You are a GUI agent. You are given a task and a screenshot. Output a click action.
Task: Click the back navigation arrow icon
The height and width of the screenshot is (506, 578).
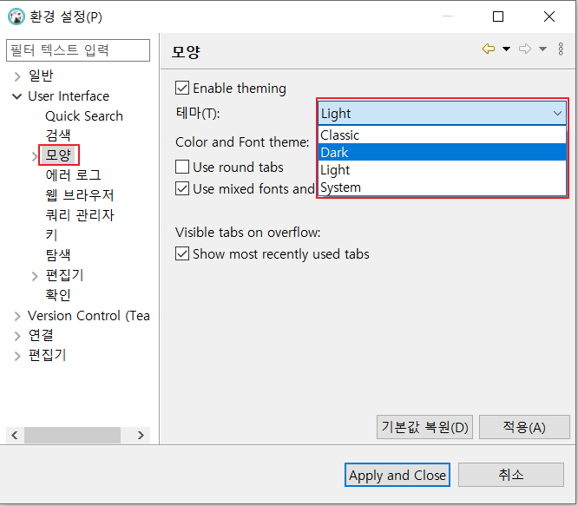point(489,49)
